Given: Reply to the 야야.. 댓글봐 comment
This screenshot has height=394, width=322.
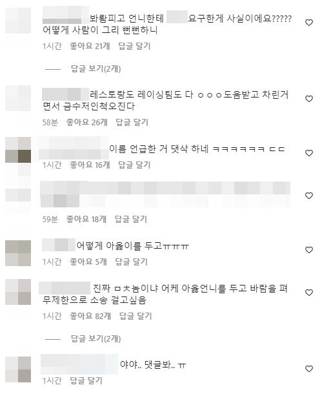Looking at the screenshot, I should click(x=86, y=380).
